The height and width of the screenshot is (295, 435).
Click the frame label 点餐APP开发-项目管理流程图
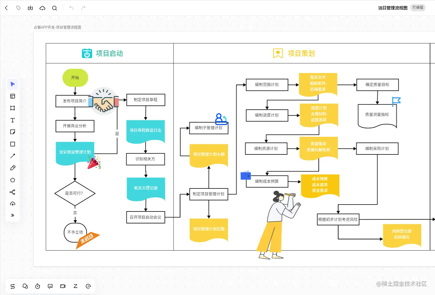57,27
